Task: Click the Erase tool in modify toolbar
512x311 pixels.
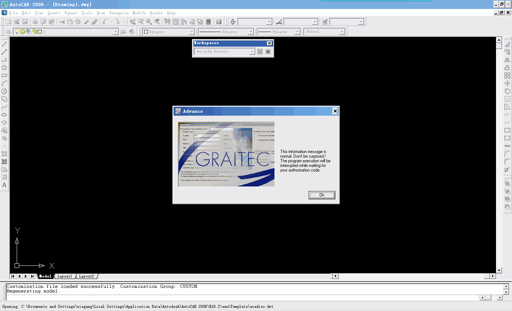Action: tap(507, 44)
